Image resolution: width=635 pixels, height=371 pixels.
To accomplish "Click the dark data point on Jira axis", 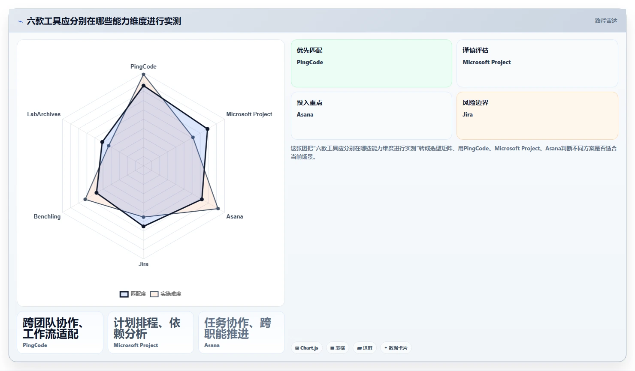I will [x=143, y=226].
